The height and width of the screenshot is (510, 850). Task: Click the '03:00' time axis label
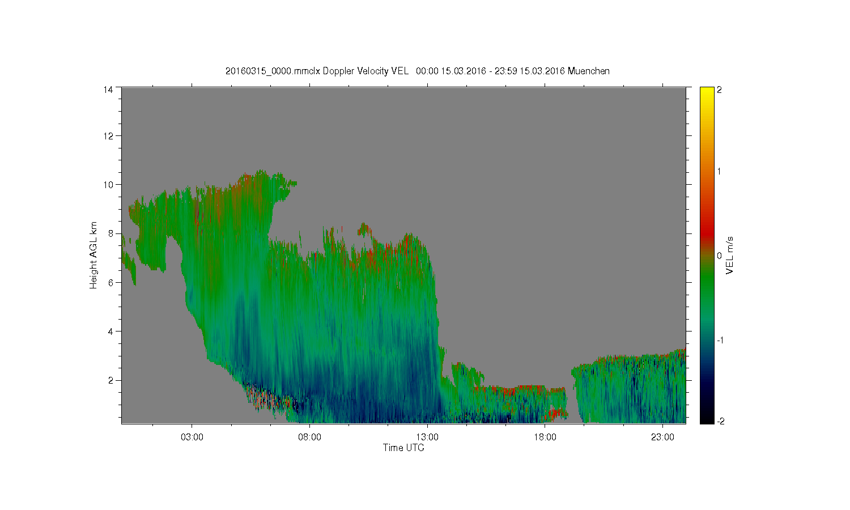click(192, 437)
